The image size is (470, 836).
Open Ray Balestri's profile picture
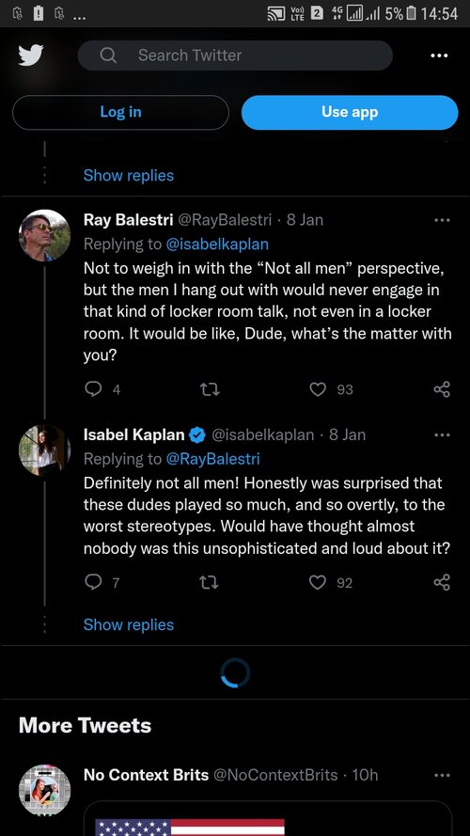click(45, 235)
